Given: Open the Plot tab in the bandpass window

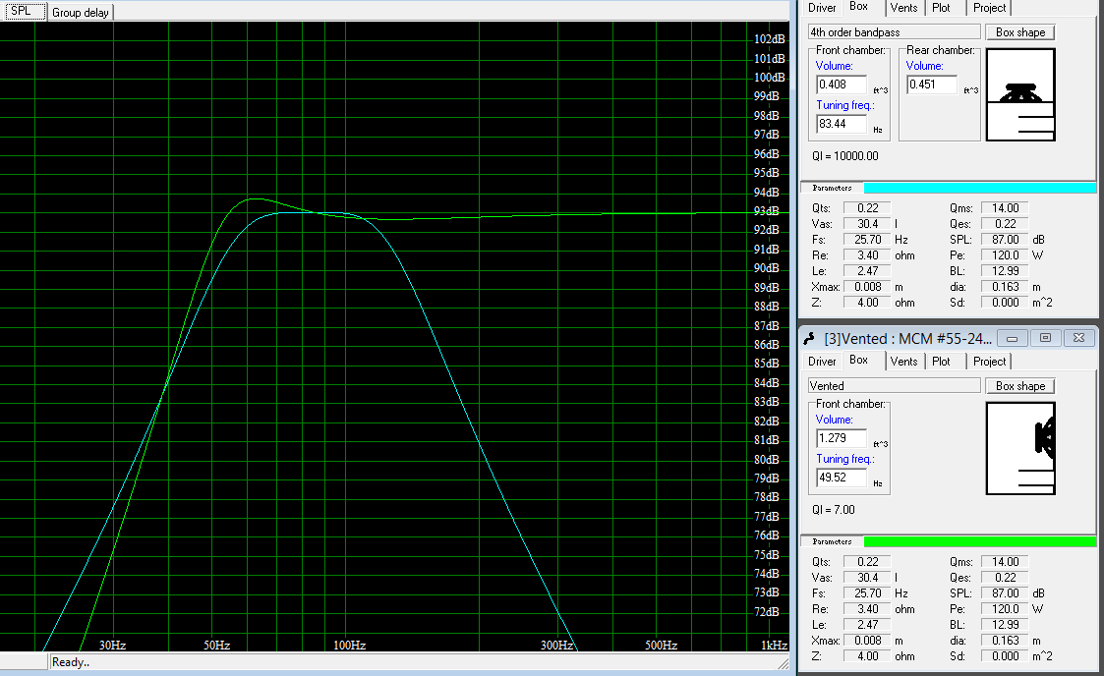Looking at the screenshot, I should 941,8.
